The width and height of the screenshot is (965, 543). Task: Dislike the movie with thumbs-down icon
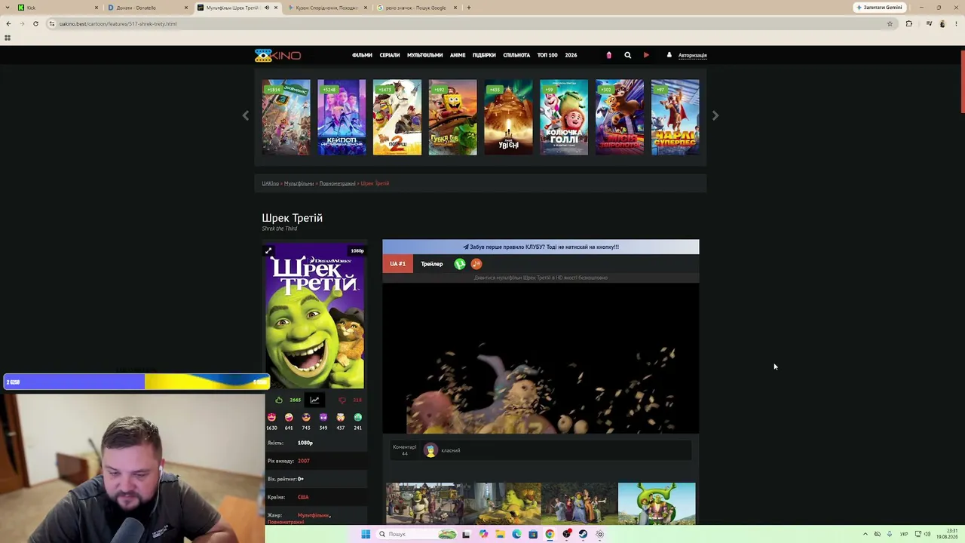342,400
